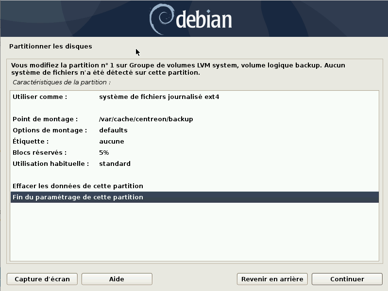Image resolution: width=388 pixels, height=291 pixels.
Task: Click the "5%" reserved blocks value
Action: tap(104, 152)
